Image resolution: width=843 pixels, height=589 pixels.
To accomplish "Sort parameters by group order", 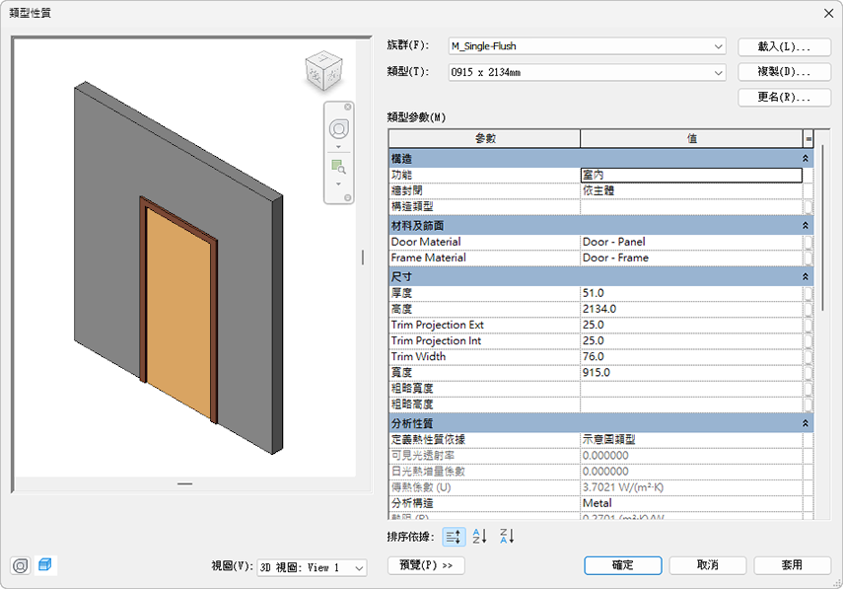I will [x=454, y=537].
